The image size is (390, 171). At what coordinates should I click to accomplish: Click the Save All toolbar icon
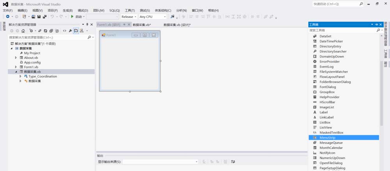tap(45, 17)
